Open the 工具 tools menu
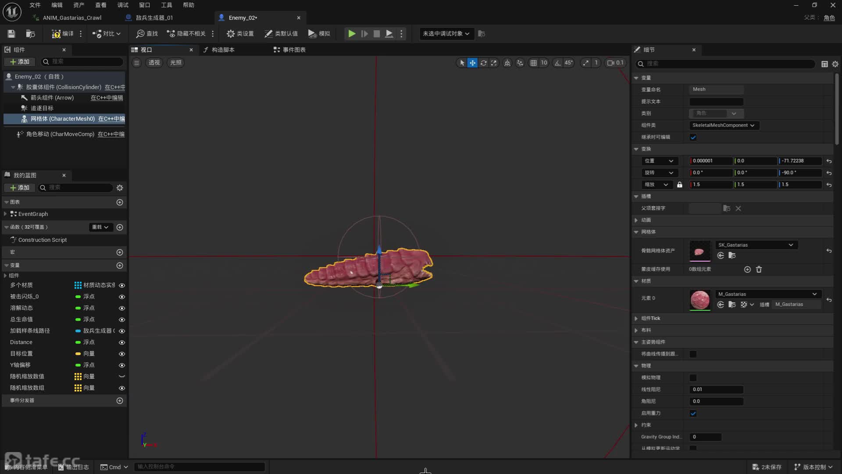This screenshot has width=842, height=474. pos(166,5)
